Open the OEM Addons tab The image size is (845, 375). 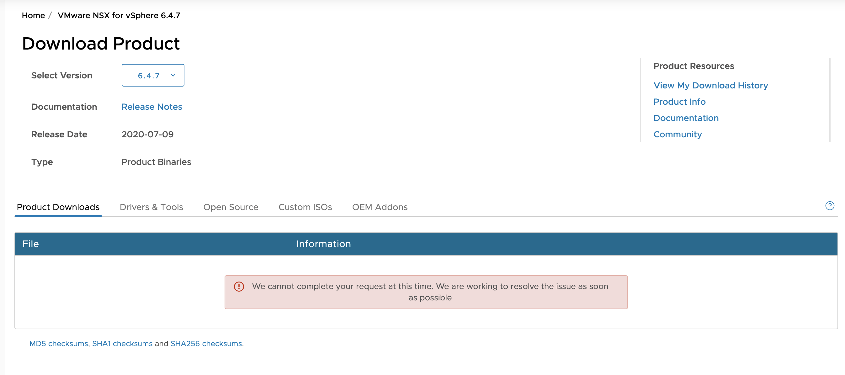click(x=380, y=207)
